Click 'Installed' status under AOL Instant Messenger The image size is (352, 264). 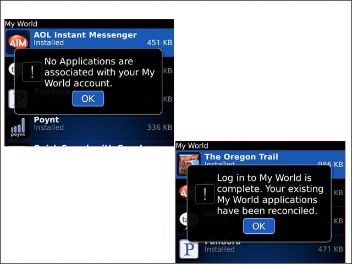[x=49, y=43]
